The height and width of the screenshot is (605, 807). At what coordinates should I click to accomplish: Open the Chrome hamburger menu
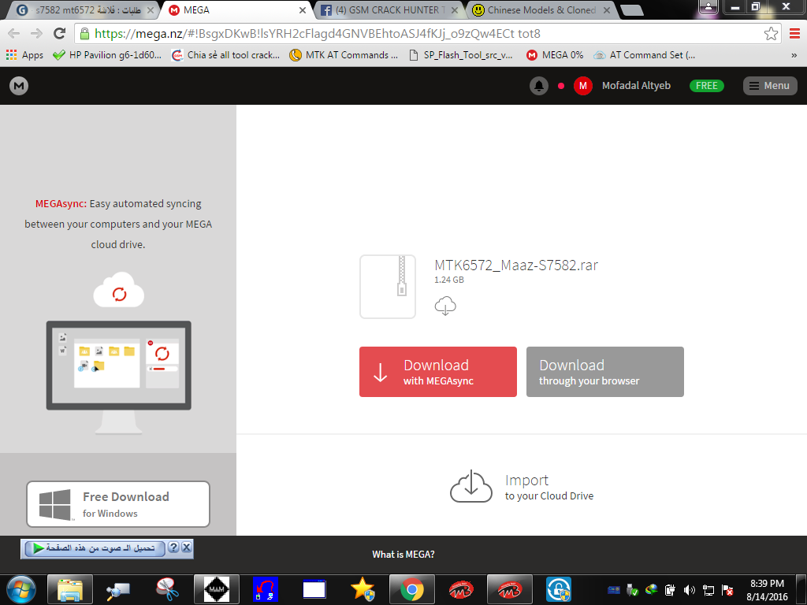point(794,34)
